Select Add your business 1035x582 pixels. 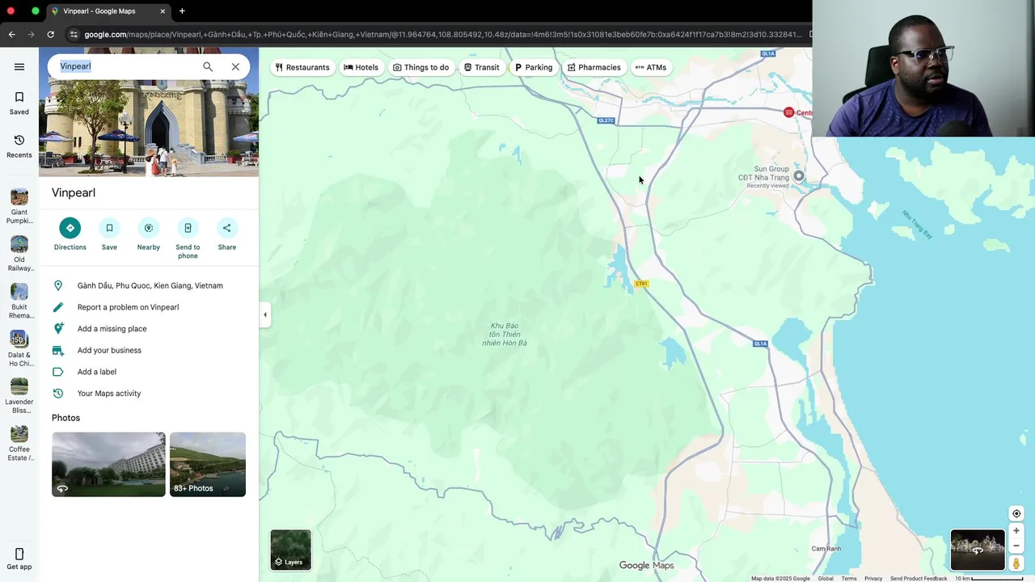[x=149, y=350]
